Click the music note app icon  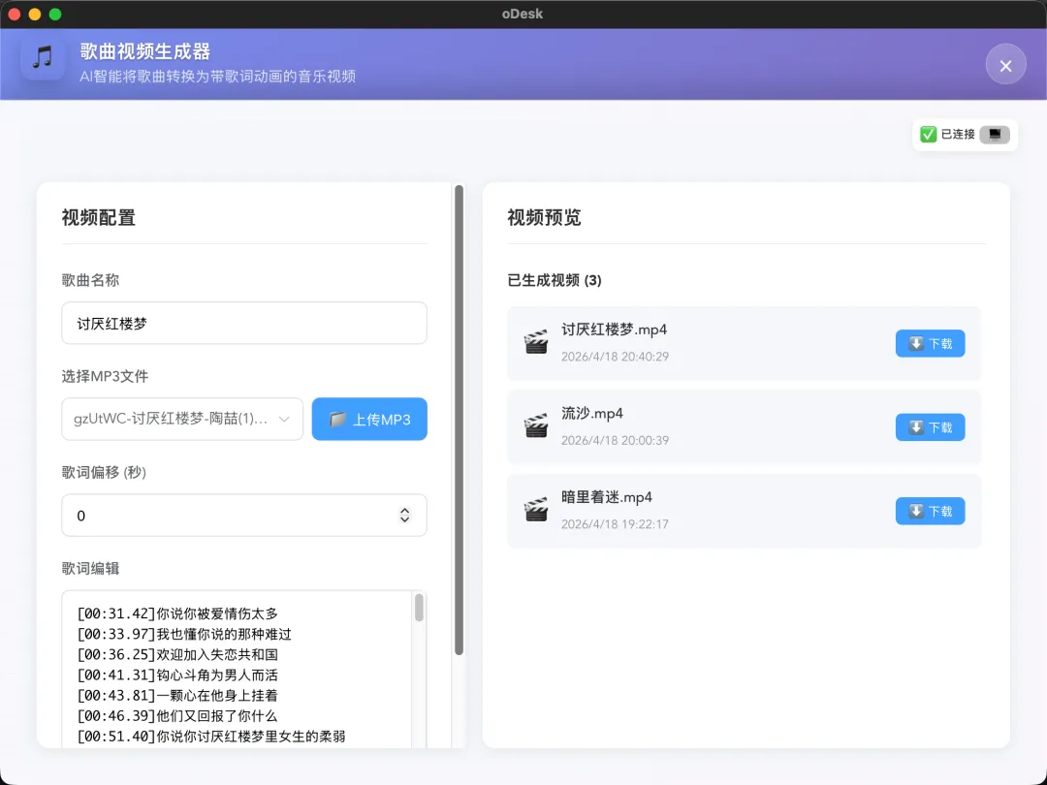(43, 57)
